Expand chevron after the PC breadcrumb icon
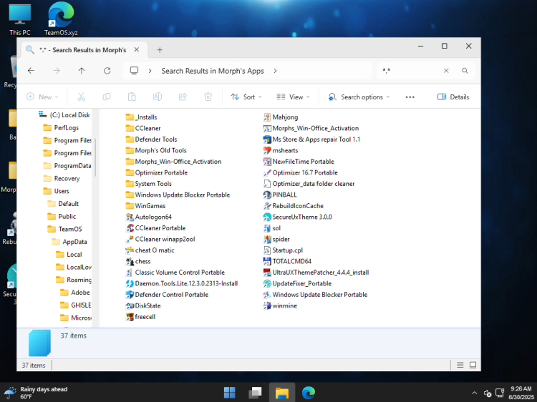537x402 pixels. [x=150, y=71]
